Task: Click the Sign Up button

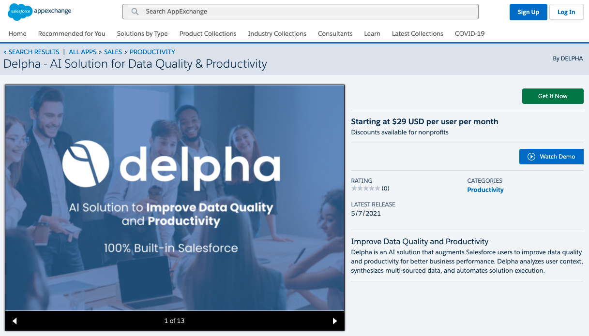Action: (528, 12)
